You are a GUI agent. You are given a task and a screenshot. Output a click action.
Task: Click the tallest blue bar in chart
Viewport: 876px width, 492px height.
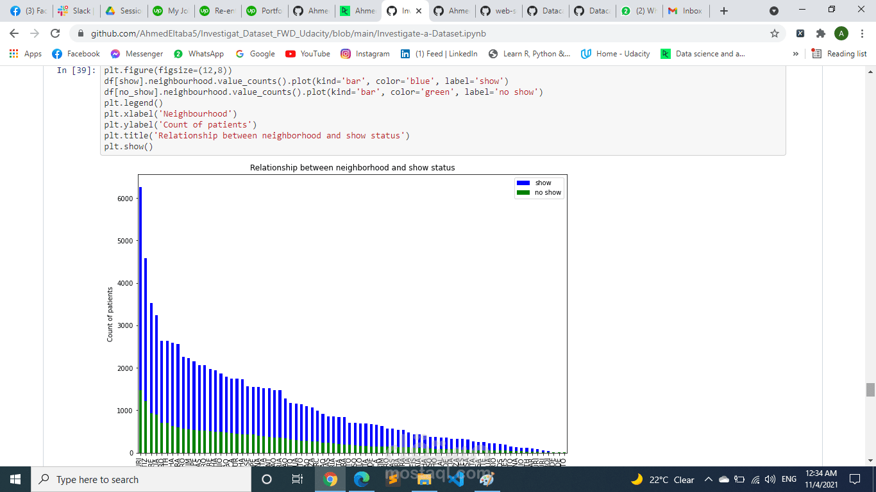140,288
